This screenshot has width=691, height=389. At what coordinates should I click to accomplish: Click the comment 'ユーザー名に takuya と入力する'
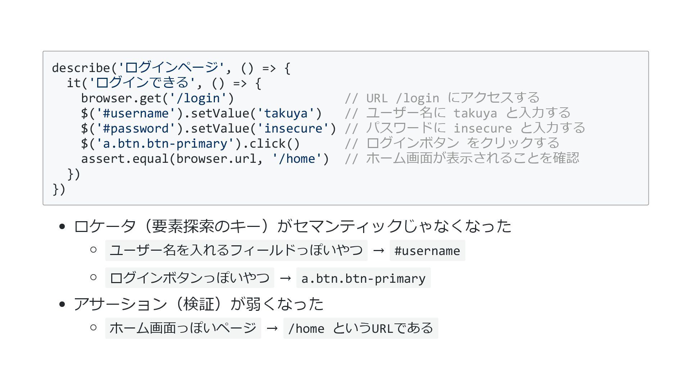[x=457, y=113]
